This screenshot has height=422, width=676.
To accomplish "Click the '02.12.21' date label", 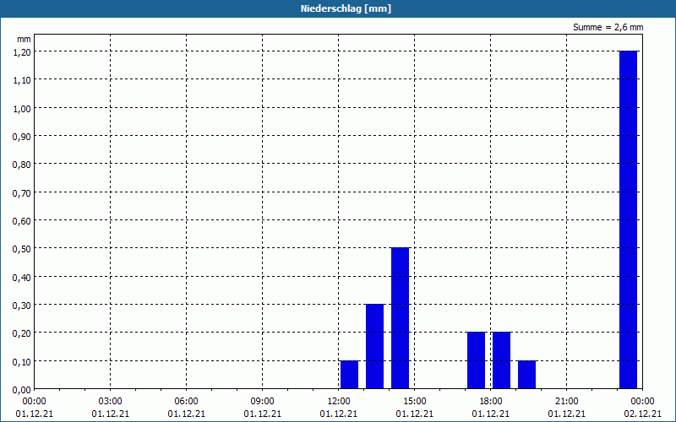I will [642, 414].
